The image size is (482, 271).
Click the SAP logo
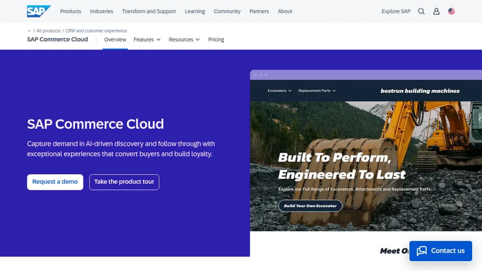(39, 11)
